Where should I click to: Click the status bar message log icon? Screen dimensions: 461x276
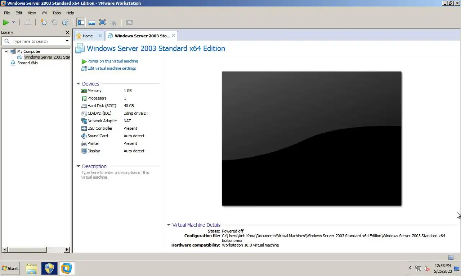click(x=451, y=257)
